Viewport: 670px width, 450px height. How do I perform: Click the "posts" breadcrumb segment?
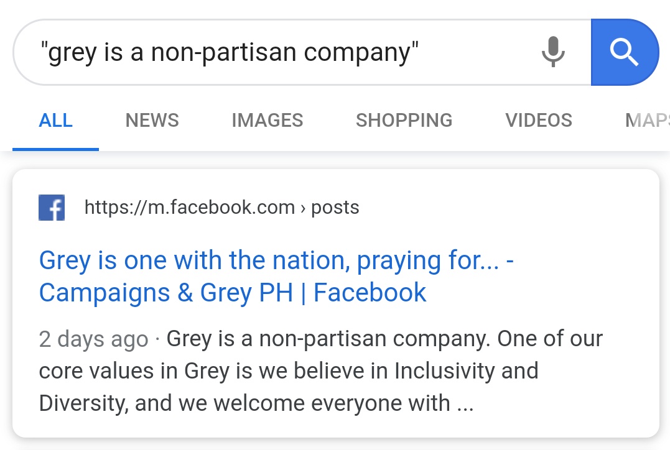click(335, 207)
